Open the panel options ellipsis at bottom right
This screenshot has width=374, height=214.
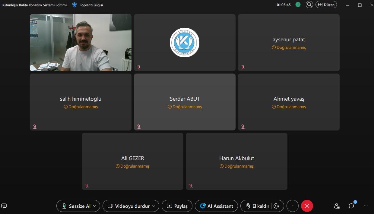366,206
